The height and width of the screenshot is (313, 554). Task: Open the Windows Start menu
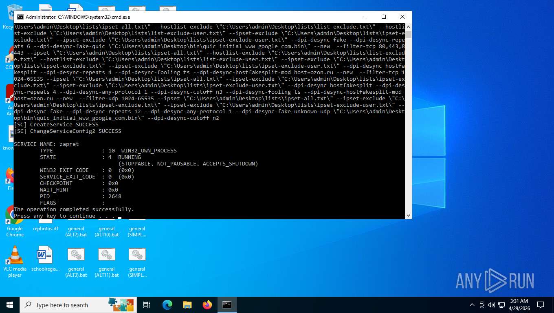10,305
